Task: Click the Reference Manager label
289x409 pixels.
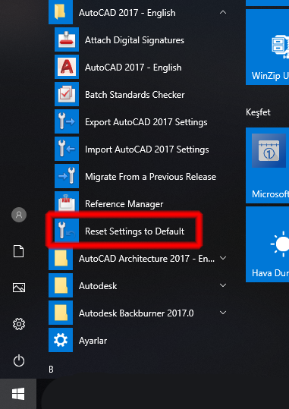Action: point(124,204)
